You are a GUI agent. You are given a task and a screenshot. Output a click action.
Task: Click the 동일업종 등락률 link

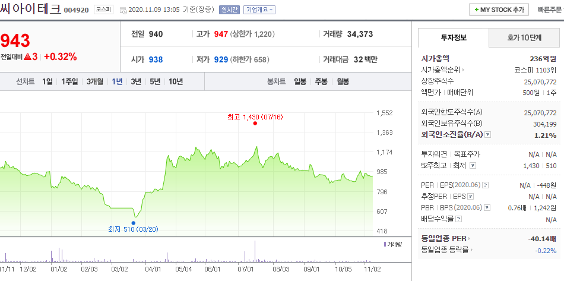[445, 250]
